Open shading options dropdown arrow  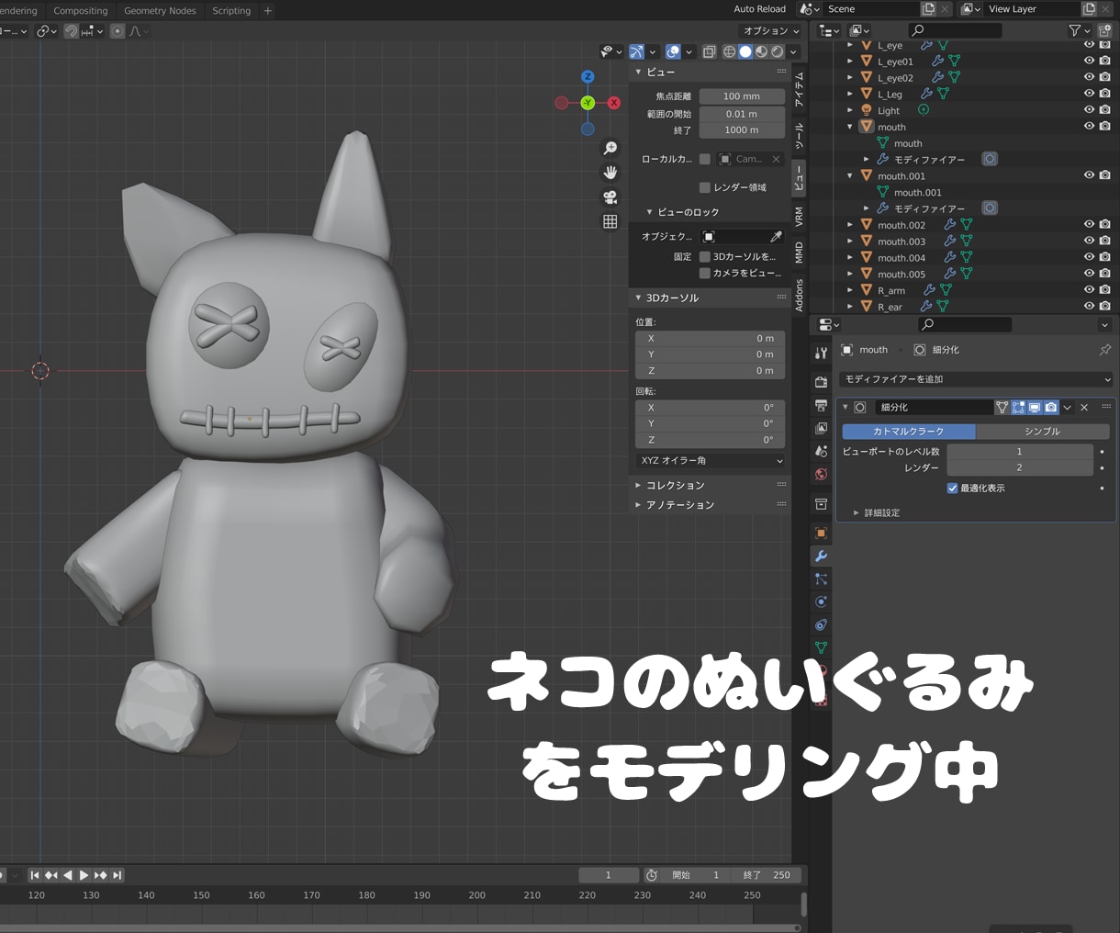pyautogui.click(x=793, y=52)
